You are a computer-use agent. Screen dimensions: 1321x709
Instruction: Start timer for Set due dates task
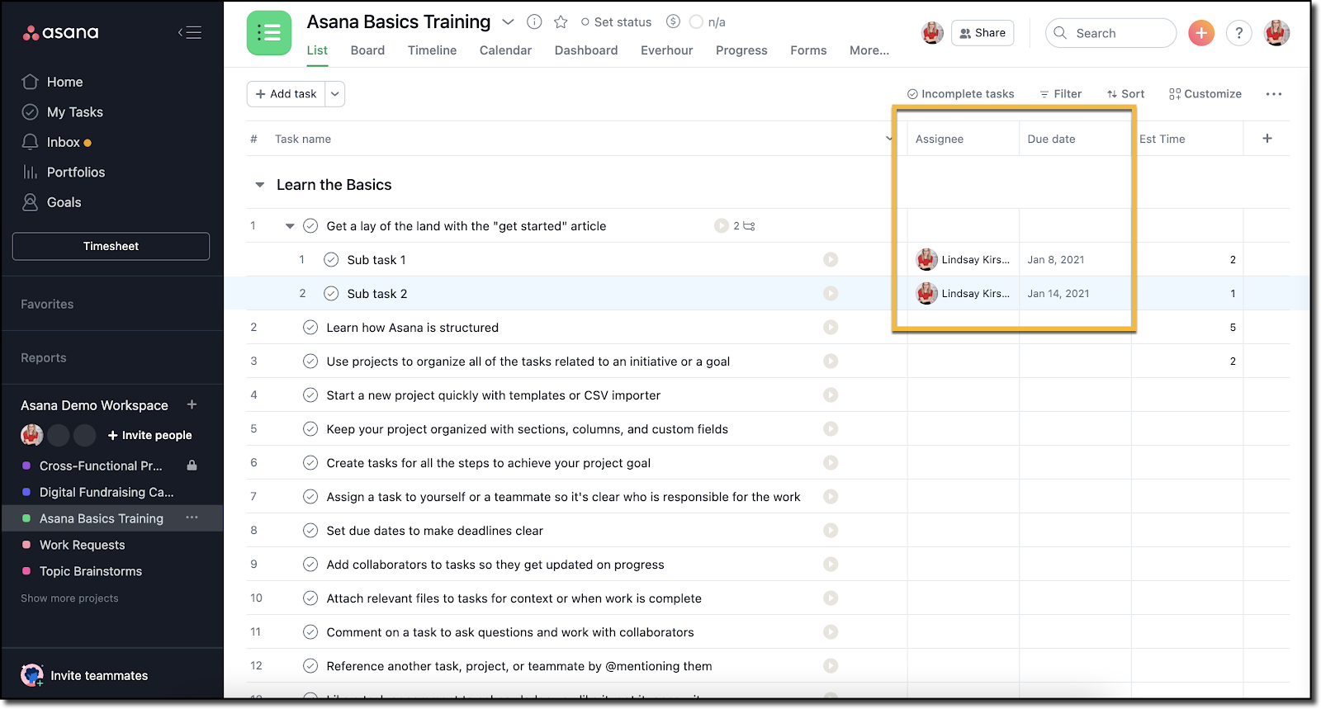(x=831, y=531)
